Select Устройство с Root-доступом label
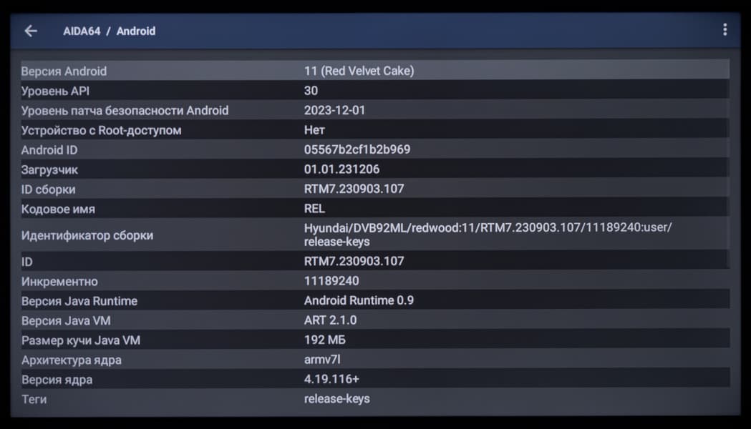 click(101, 130)
